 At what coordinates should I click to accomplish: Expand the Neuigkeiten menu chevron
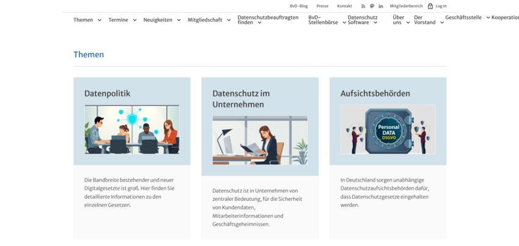coord(179,20)
